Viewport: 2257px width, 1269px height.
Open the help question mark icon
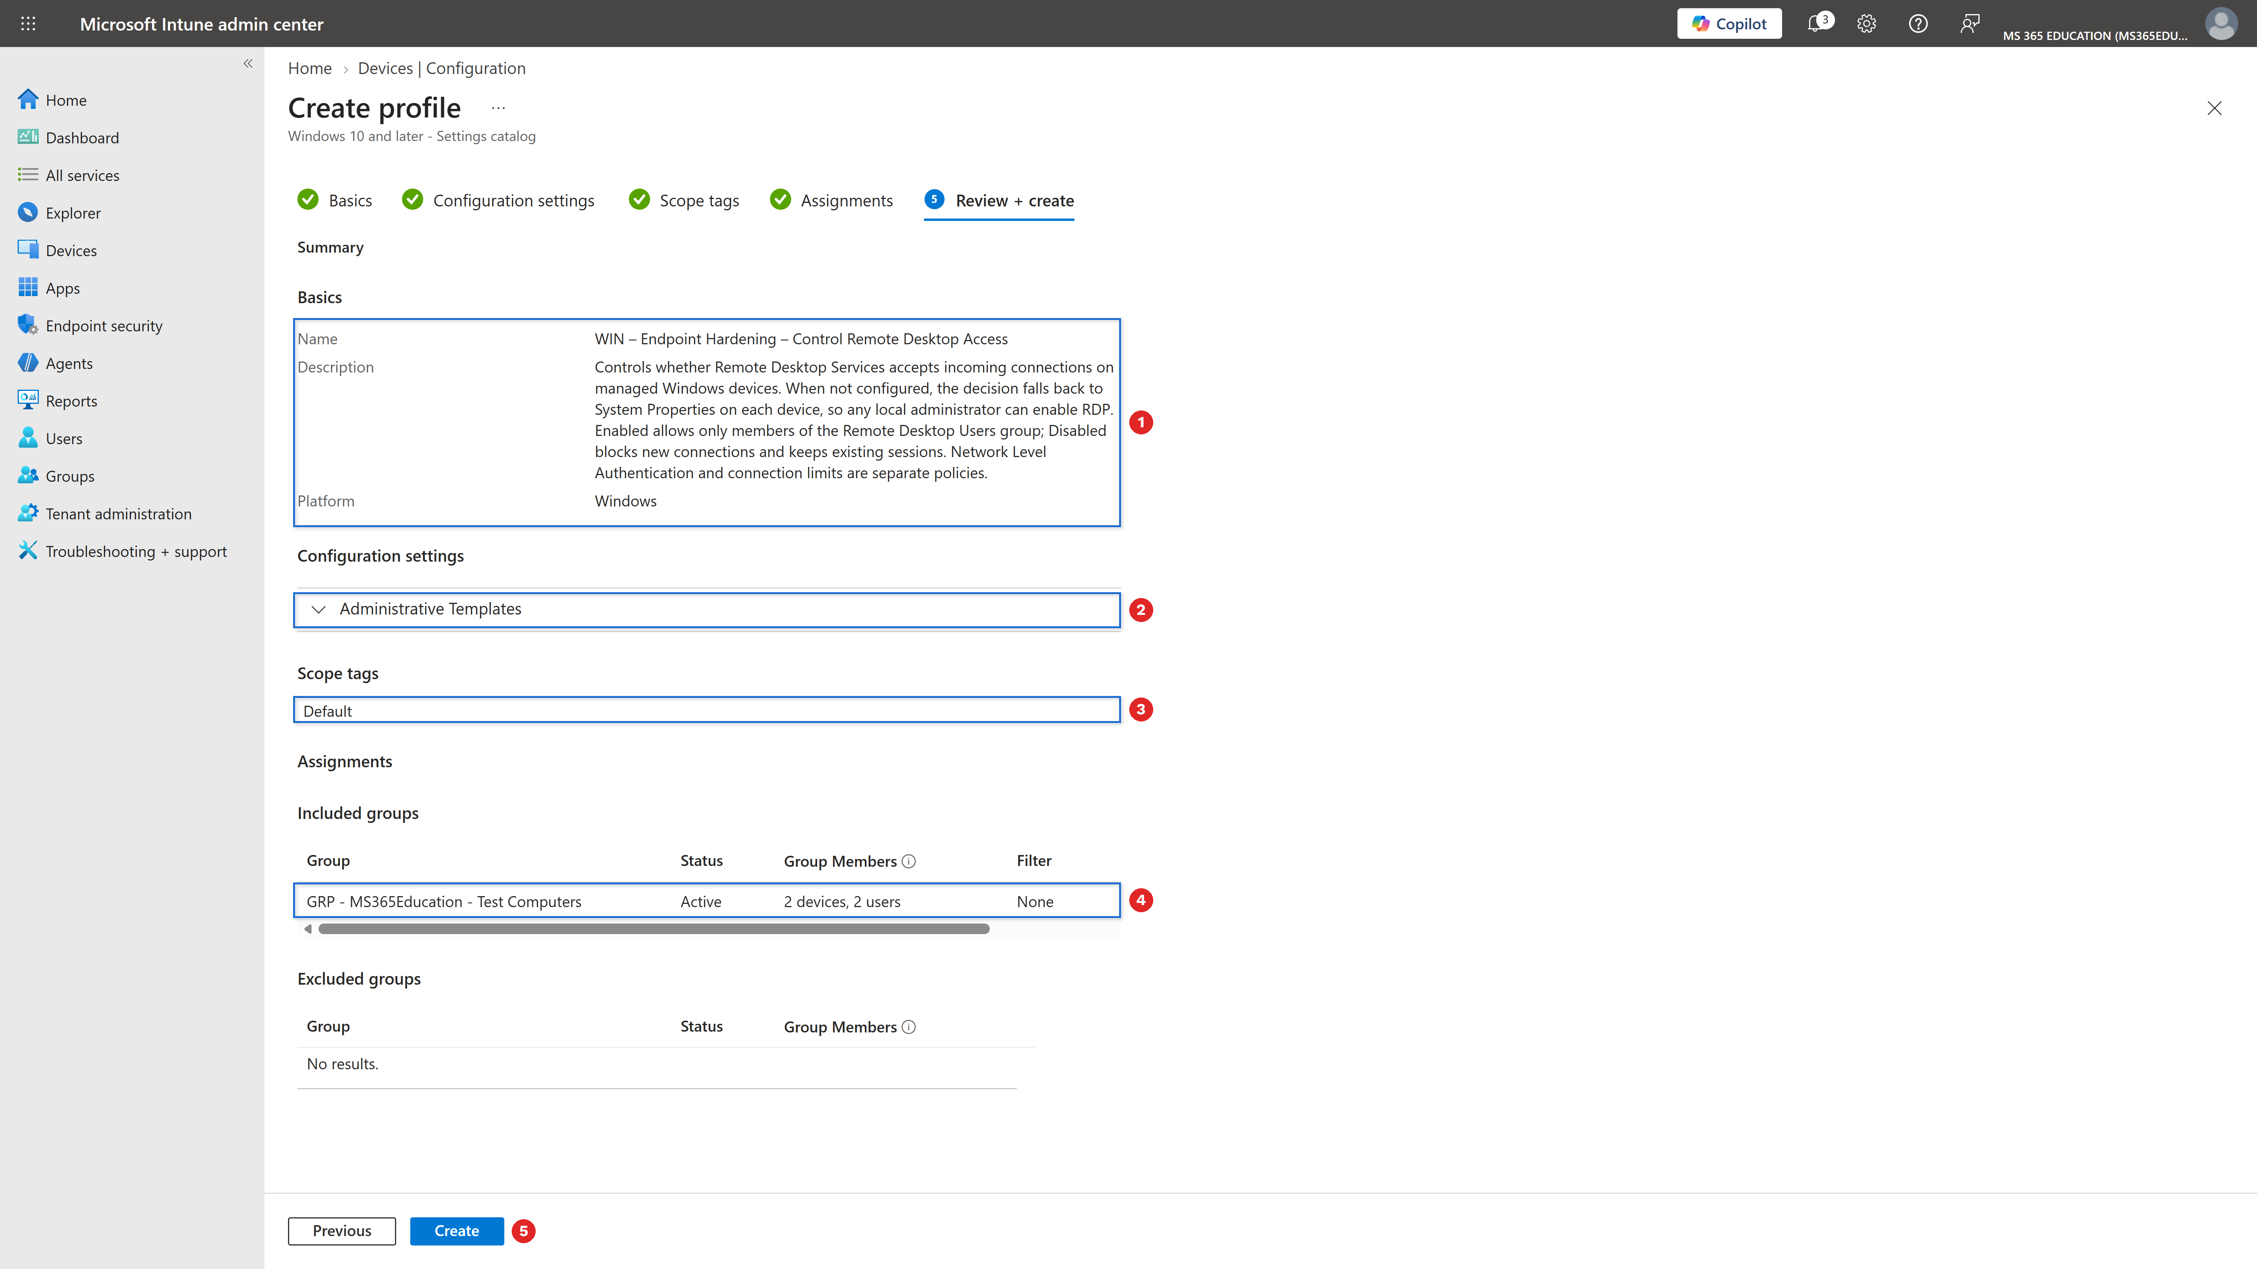pos(1918,23)
